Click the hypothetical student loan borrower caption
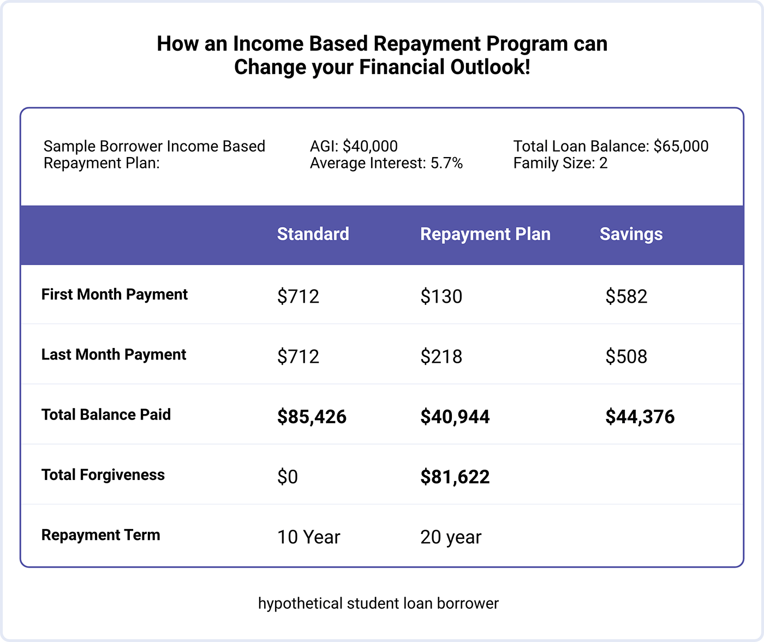 [378, 604]
